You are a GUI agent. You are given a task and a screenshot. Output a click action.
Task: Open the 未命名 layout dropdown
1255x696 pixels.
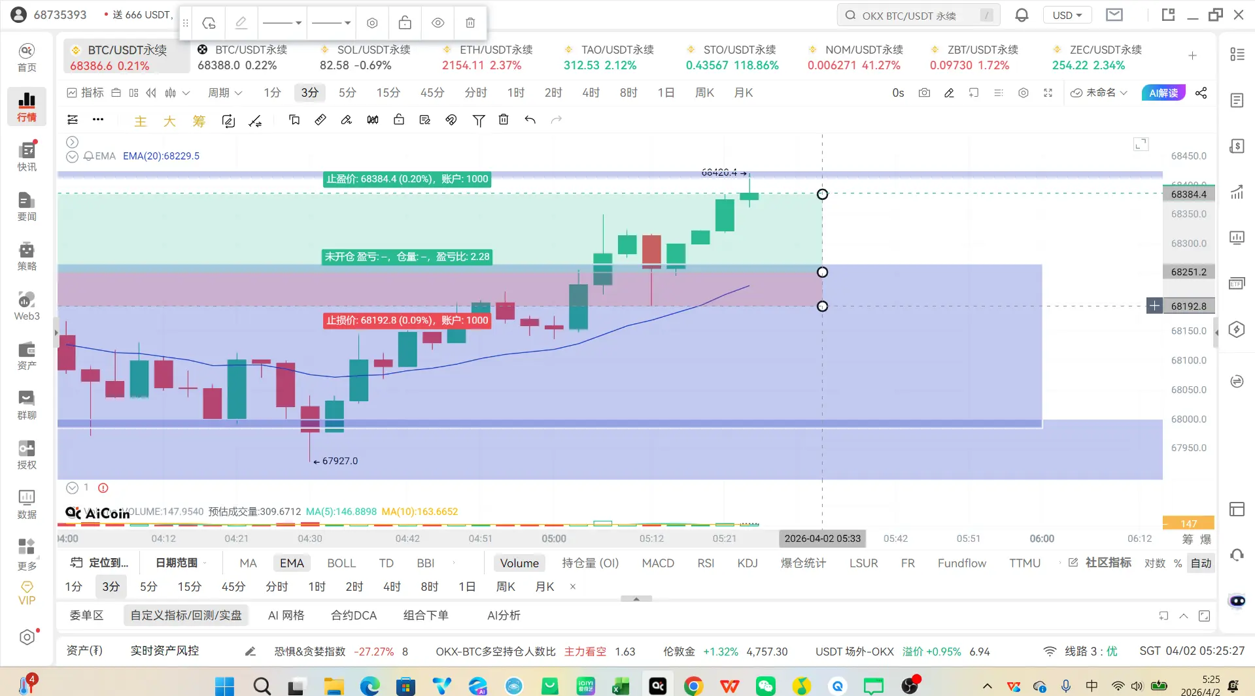1099,93
